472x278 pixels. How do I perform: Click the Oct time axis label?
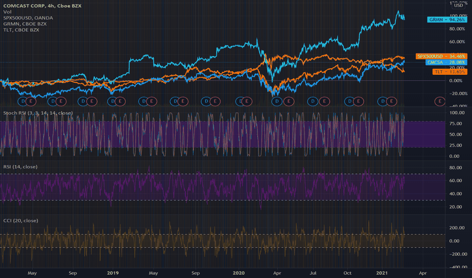(x=347, y=273)
